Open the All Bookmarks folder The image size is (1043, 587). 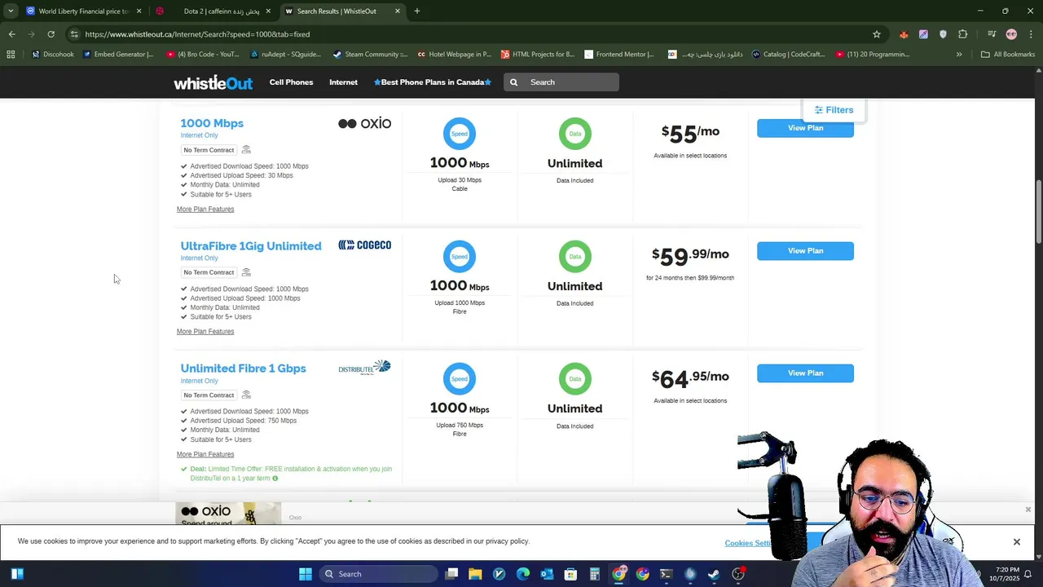pyautogui.click(x=1008, y=55)
